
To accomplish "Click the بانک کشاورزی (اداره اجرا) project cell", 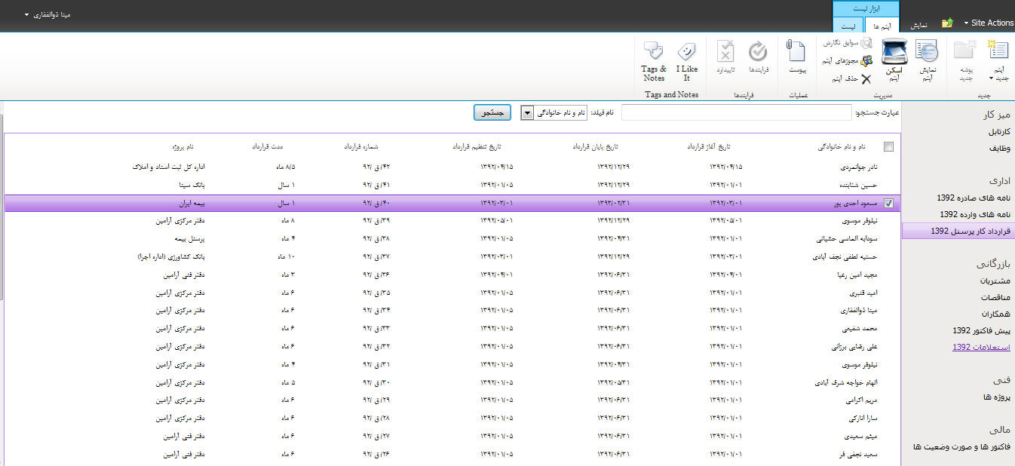I will point(172,257).
